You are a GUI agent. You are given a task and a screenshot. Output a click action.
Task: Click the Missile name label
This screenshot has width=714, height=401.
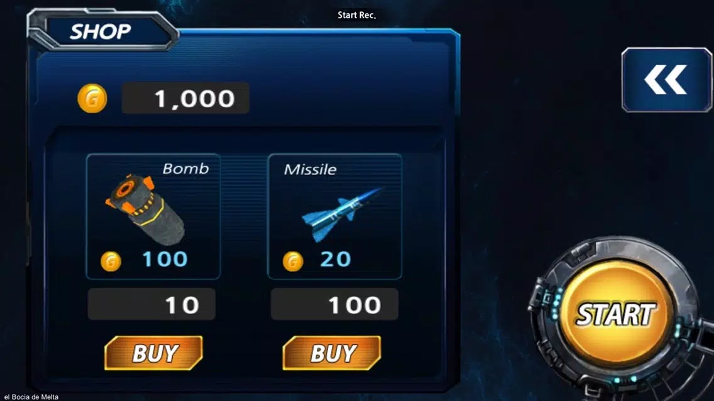[310, 169]
